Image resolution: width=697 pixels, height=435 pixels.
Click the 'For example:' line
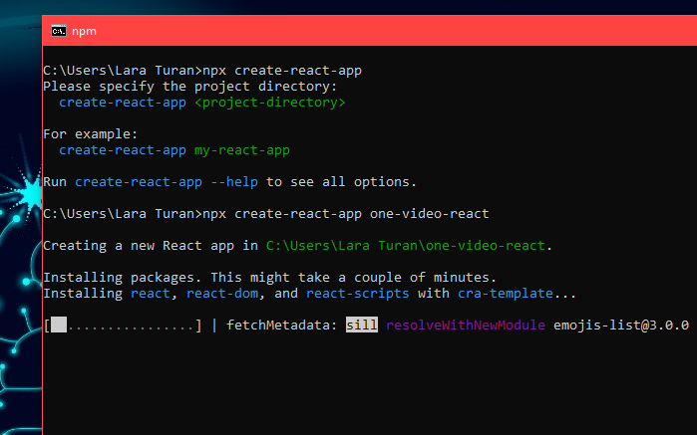tap(91, 134)
